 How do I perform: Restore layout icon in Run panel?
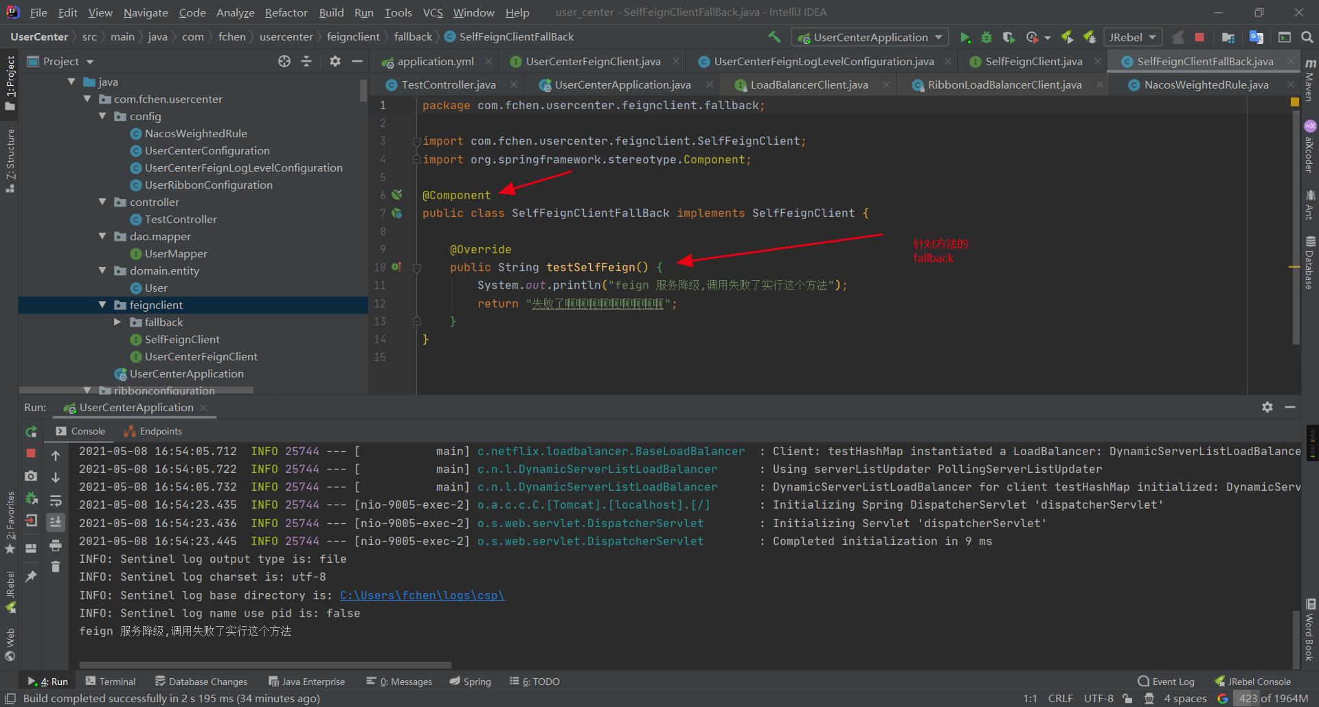click(31, 548)
